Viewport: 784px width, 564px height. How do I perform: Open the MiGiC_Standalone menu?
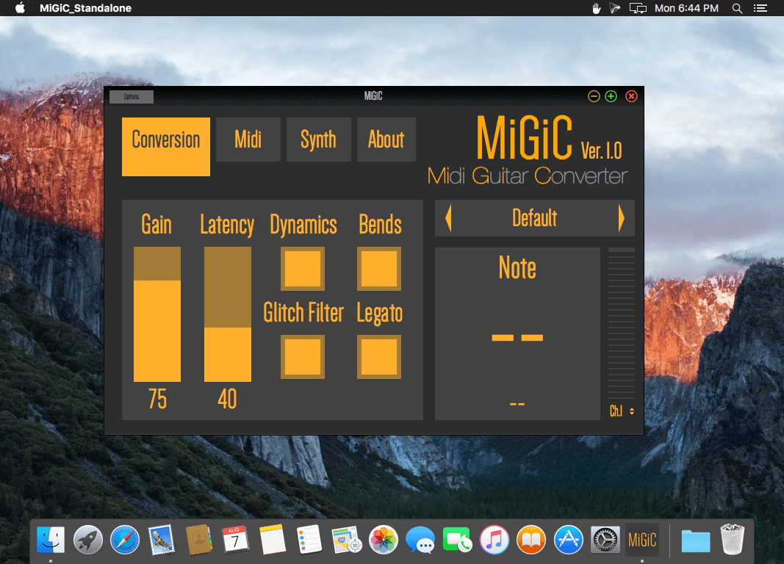(x=85, y=8)
